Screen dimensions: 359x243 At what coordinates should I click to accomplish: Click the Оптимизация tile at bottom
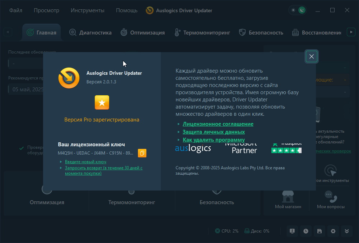tap(47, 202)
